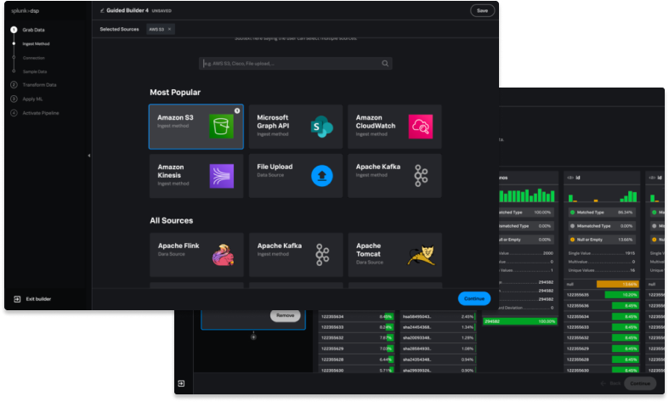Click the orange null 13.66% bar

617,284
